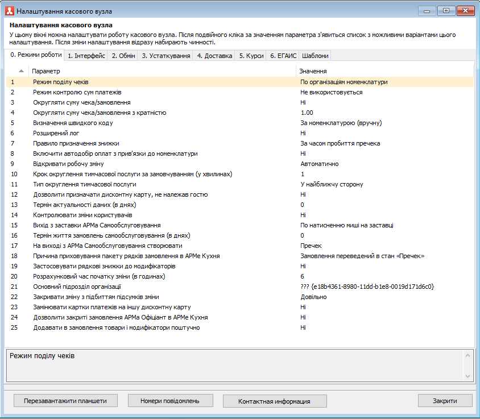Click the Значення column header
Screen dimensions: 480x419
(384, 71)
